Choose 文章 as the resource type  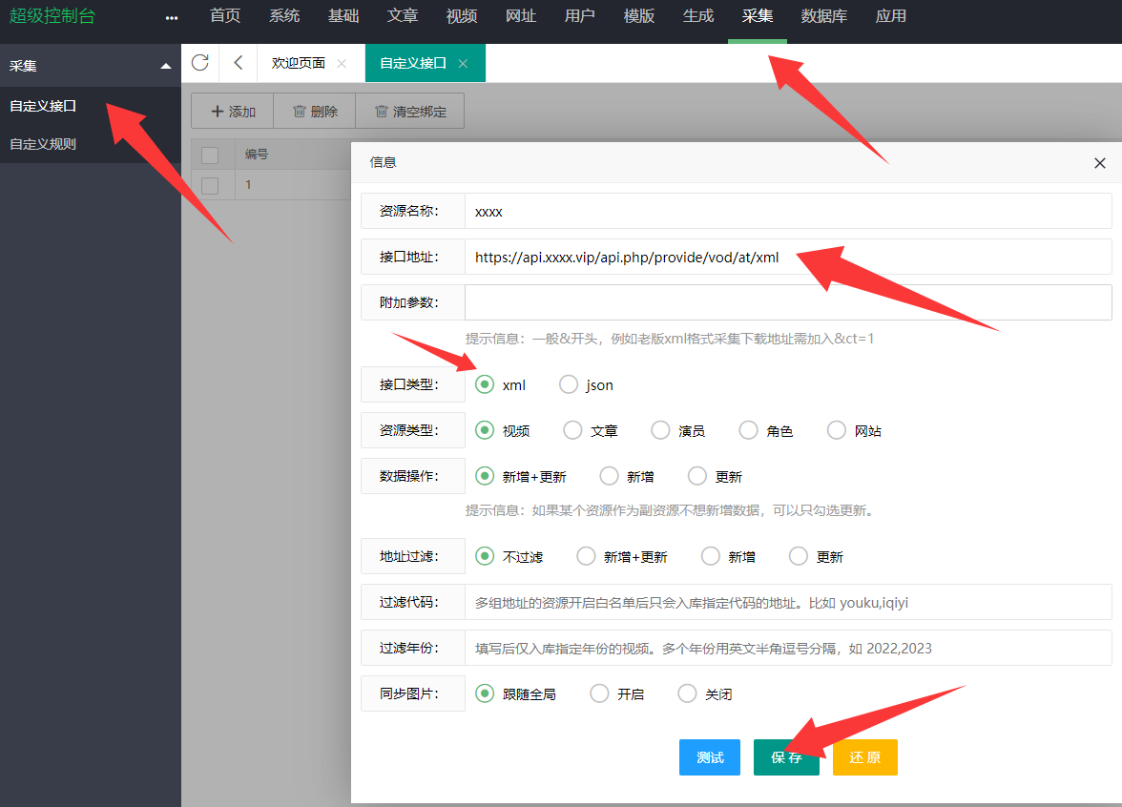pyautogui.click(x=573, y=430)
